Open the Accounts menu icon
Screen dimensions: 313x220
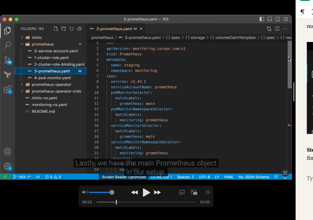point(7,152)
